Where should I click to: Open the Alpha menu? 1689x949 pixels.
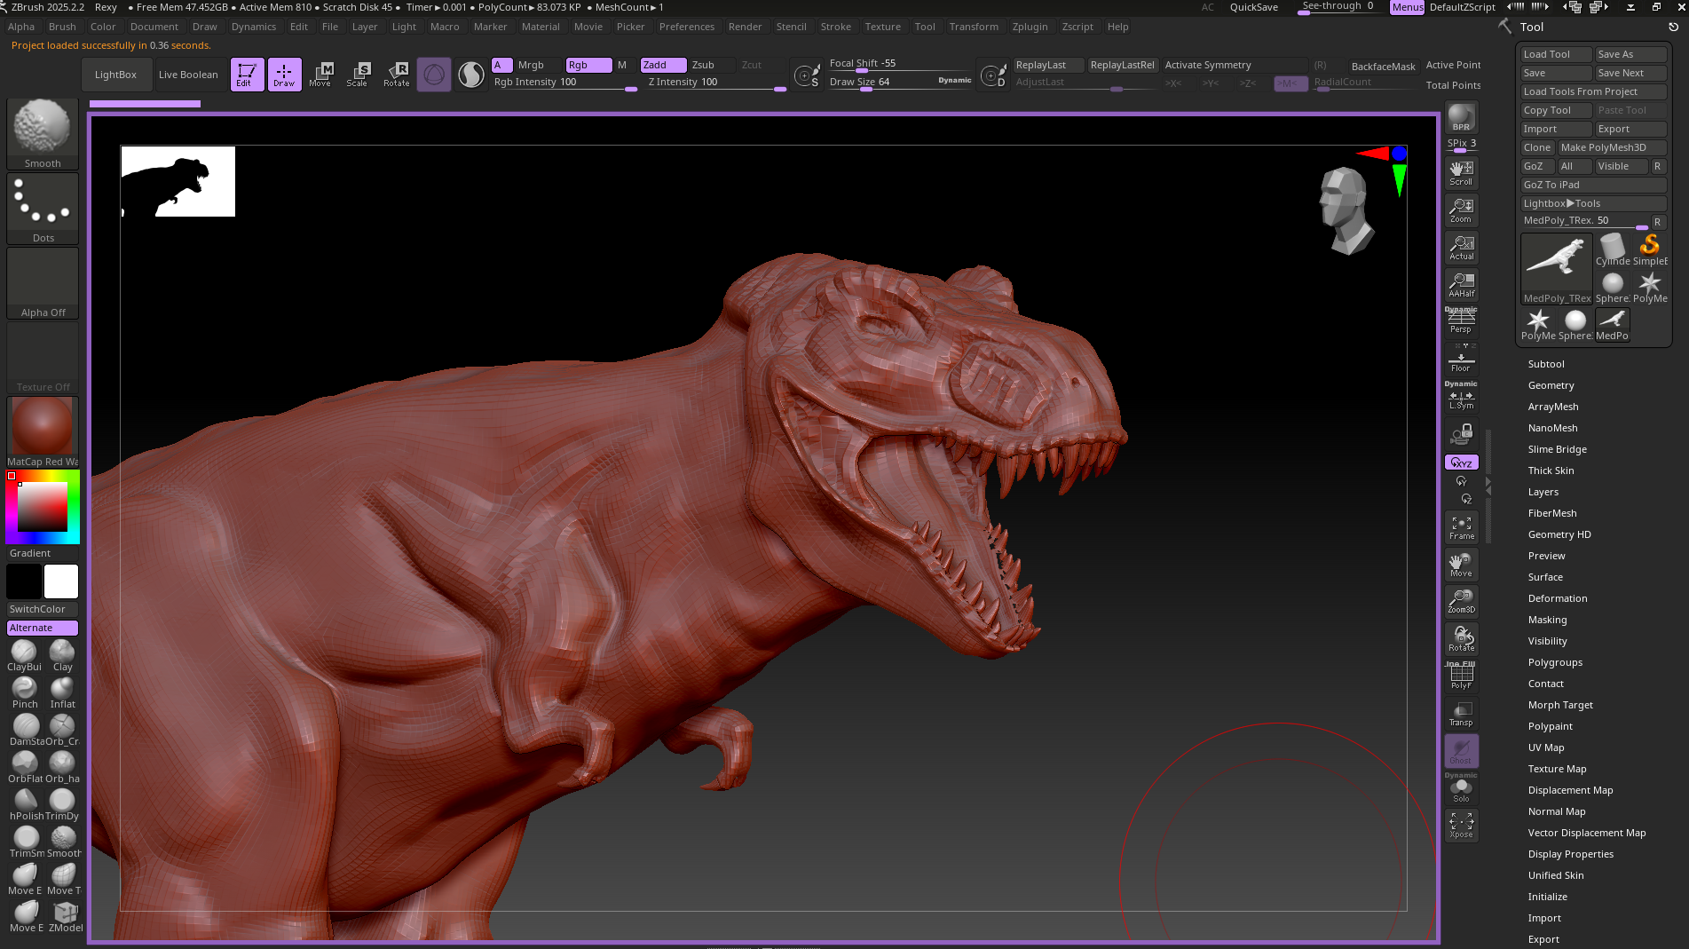point(21,27)
